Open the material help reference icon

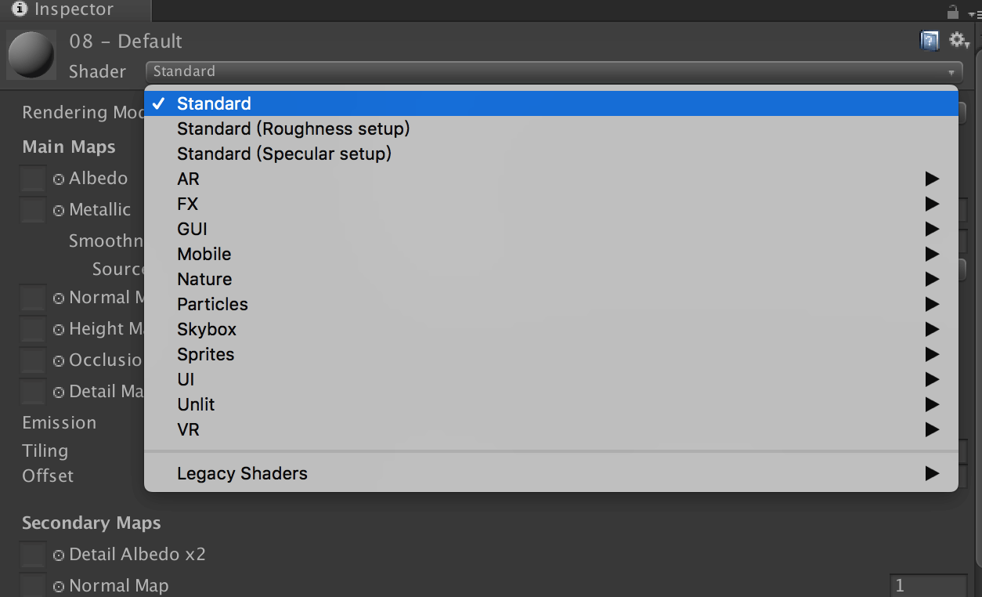coord(929,41)
